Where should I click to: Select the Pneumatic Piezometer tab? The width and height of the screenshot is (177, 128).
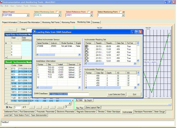click(x=46, y=112)
